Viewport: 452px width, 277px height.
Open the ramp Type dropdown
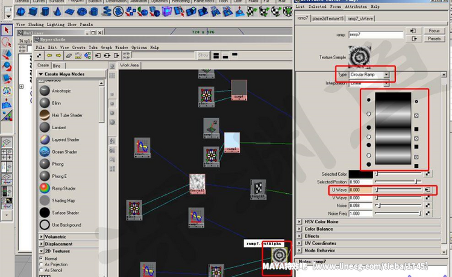pyautogui.click(x=369, y=75)
